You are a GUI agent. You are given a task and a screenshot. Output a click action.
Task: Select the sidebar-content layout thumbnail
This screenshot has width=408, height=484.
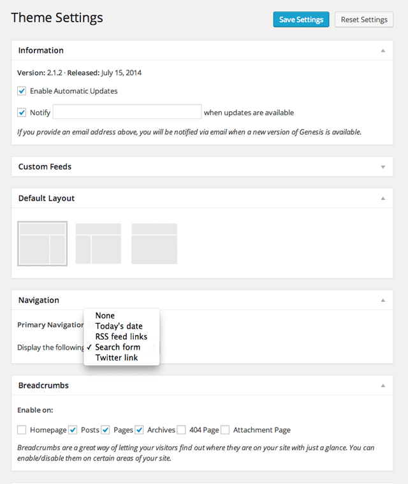[98, 244]
